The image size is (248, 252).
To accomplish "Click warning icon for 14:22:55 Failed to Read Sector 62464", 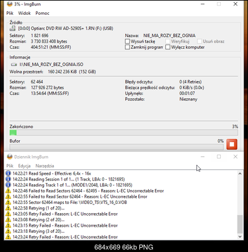I will point(8,196).
